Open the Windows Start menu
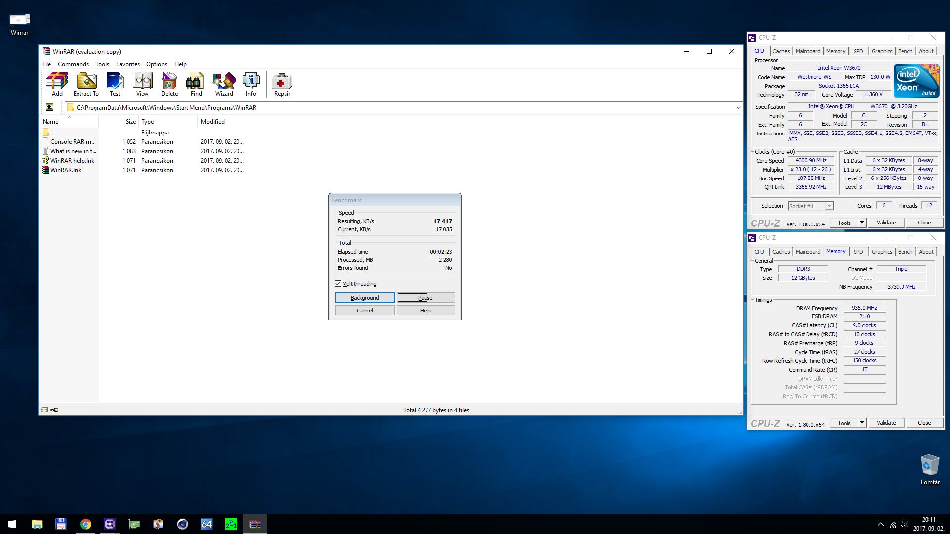 pyautogui.click(x=12, y=524)
